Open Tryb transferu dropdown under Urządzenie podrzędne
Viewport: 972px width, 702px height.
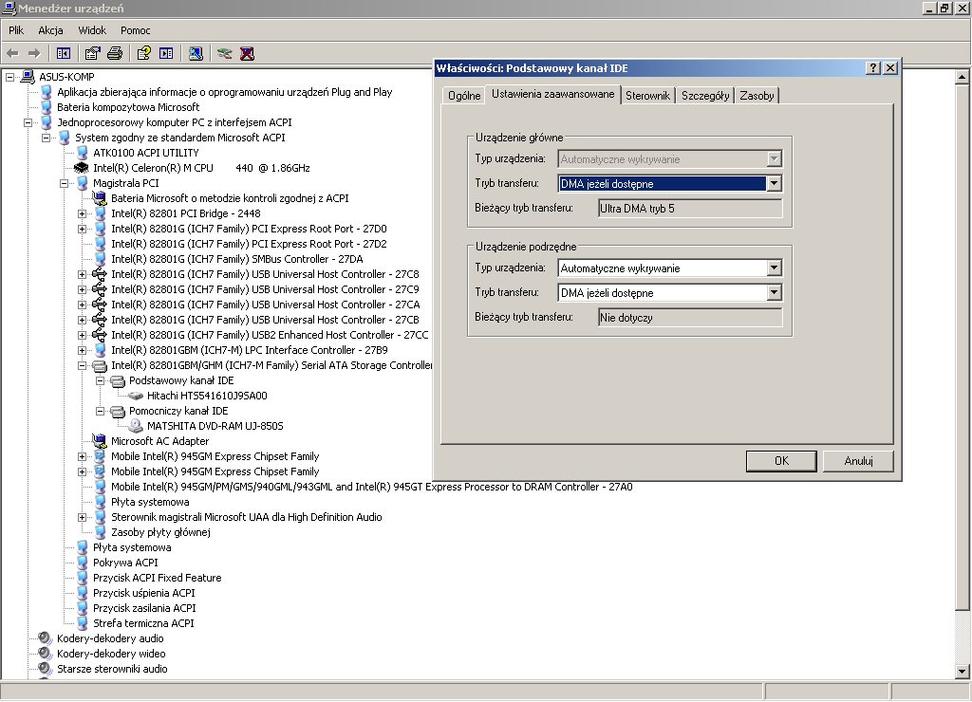(x=774, y=292)
